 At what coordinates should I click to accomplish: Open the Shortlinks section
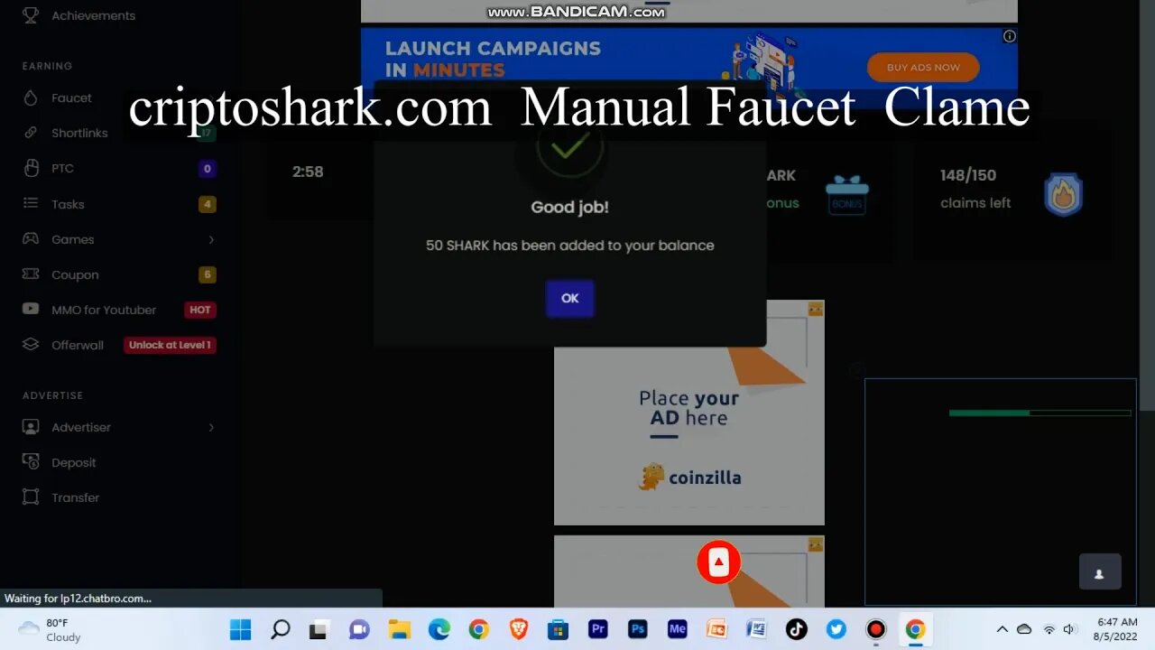click(x=79, y=133)
